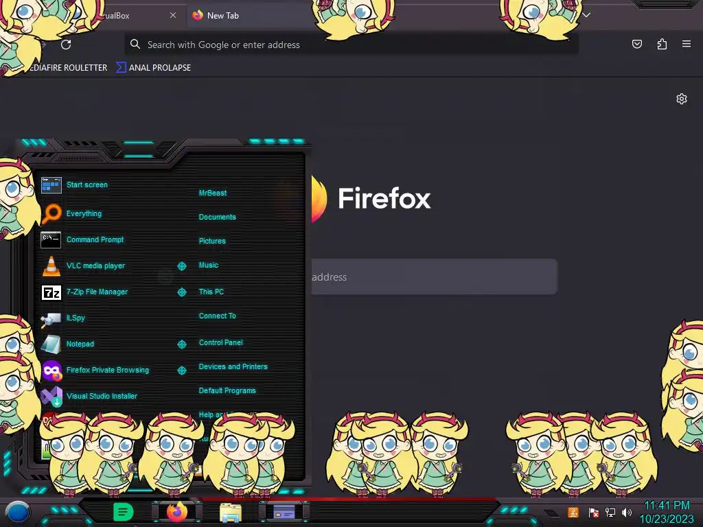Open the new tab page settings gear
The image size is (703, 527).
click(682, 99)
